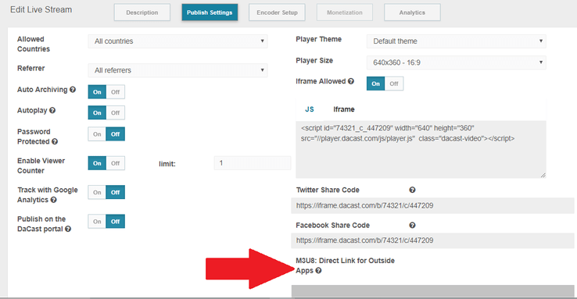Click 'Edit Live Stream' heading
The width and height of the screenshot is (577, 299).
click(41, 9)
